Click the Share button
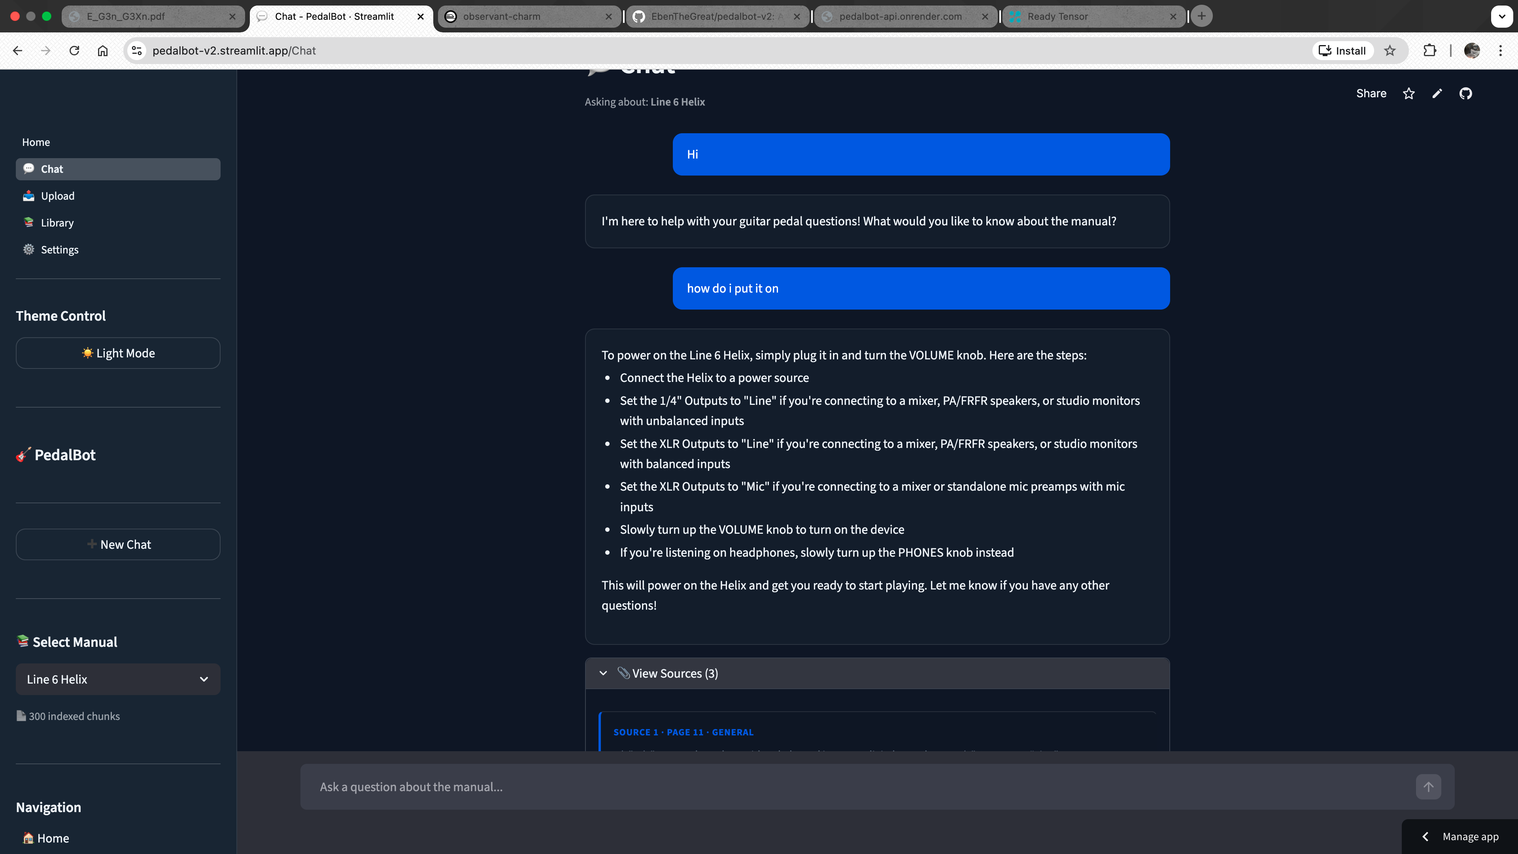This screenshot has height=854, width=1518. click(x=1371, y=94)
